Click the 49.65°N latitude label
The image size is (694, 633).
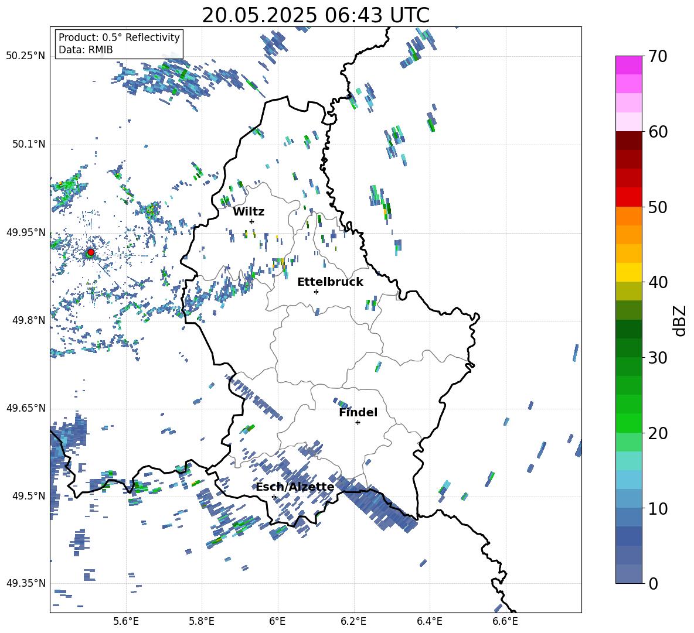(26, 408)
